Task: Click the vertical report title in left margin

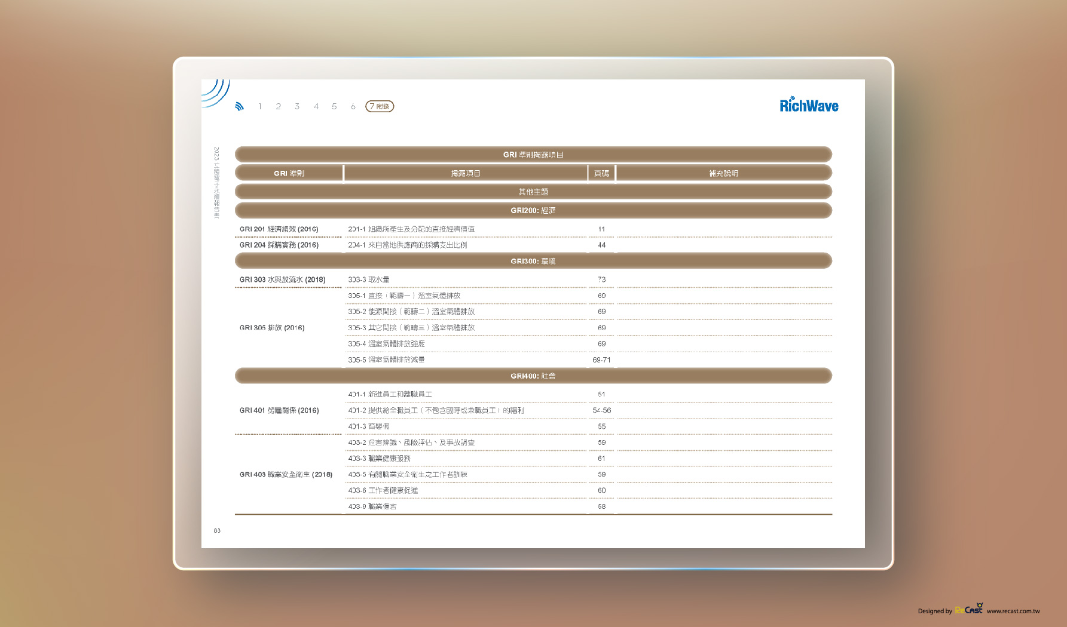Action: pyautogui.click(x=216, y=183)
